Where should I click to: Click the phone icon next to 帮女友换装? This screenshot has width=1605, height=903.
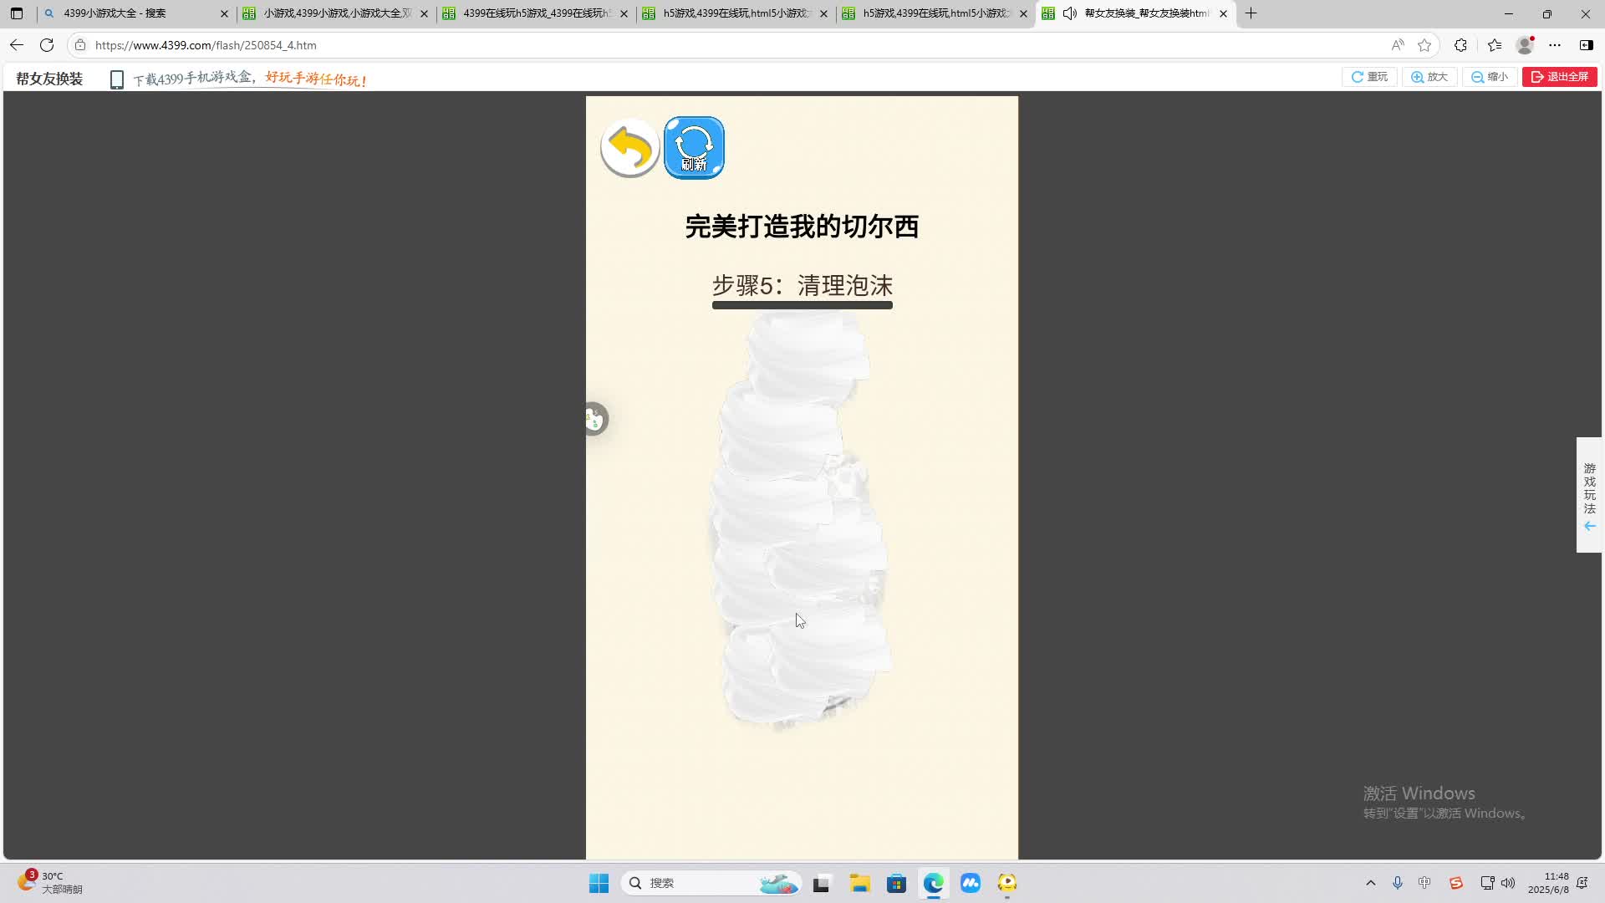[116, 79]
